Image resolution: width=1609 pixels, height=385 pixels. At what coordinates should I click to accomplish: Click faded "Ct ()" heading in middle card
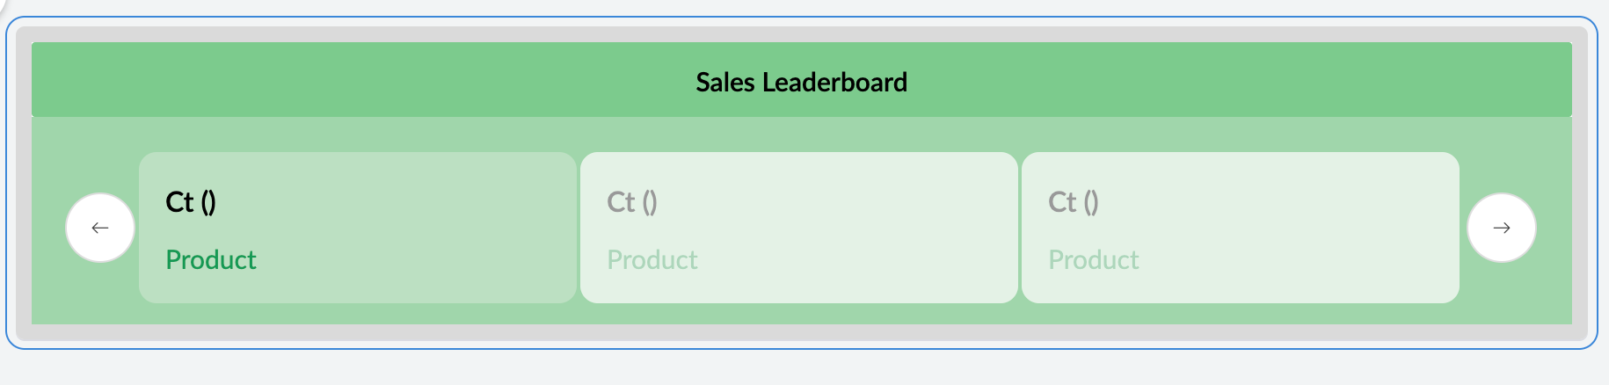(x=632, y=202)
